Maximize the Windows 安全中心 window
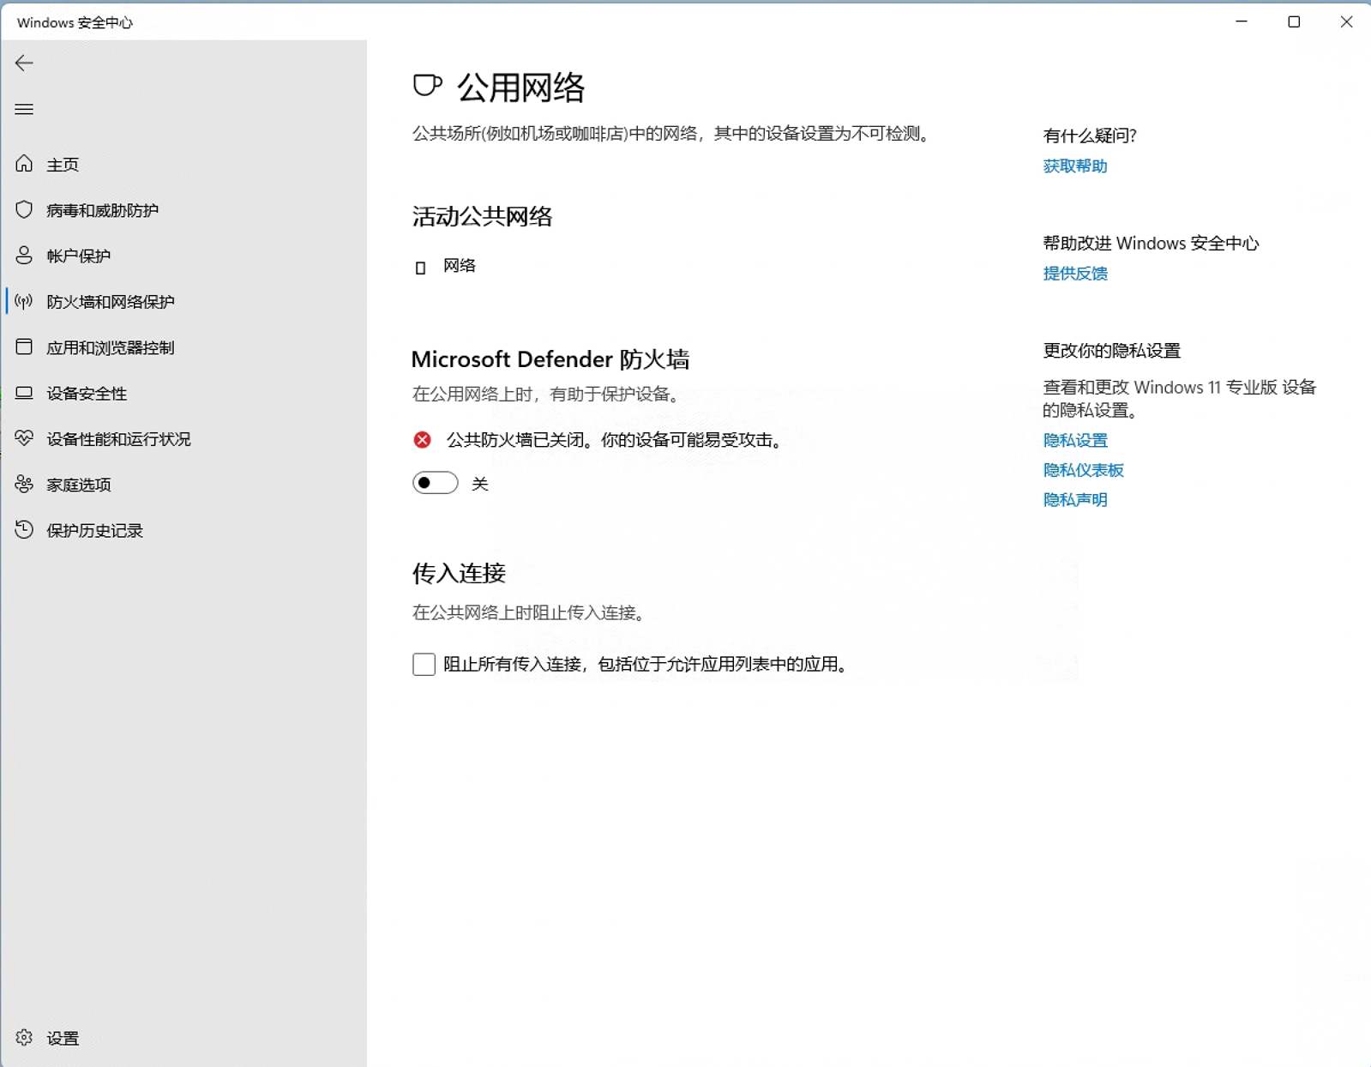The height and width of the screenshot is (1067, 1371). pyautogui.click(x=1294, y=21)
